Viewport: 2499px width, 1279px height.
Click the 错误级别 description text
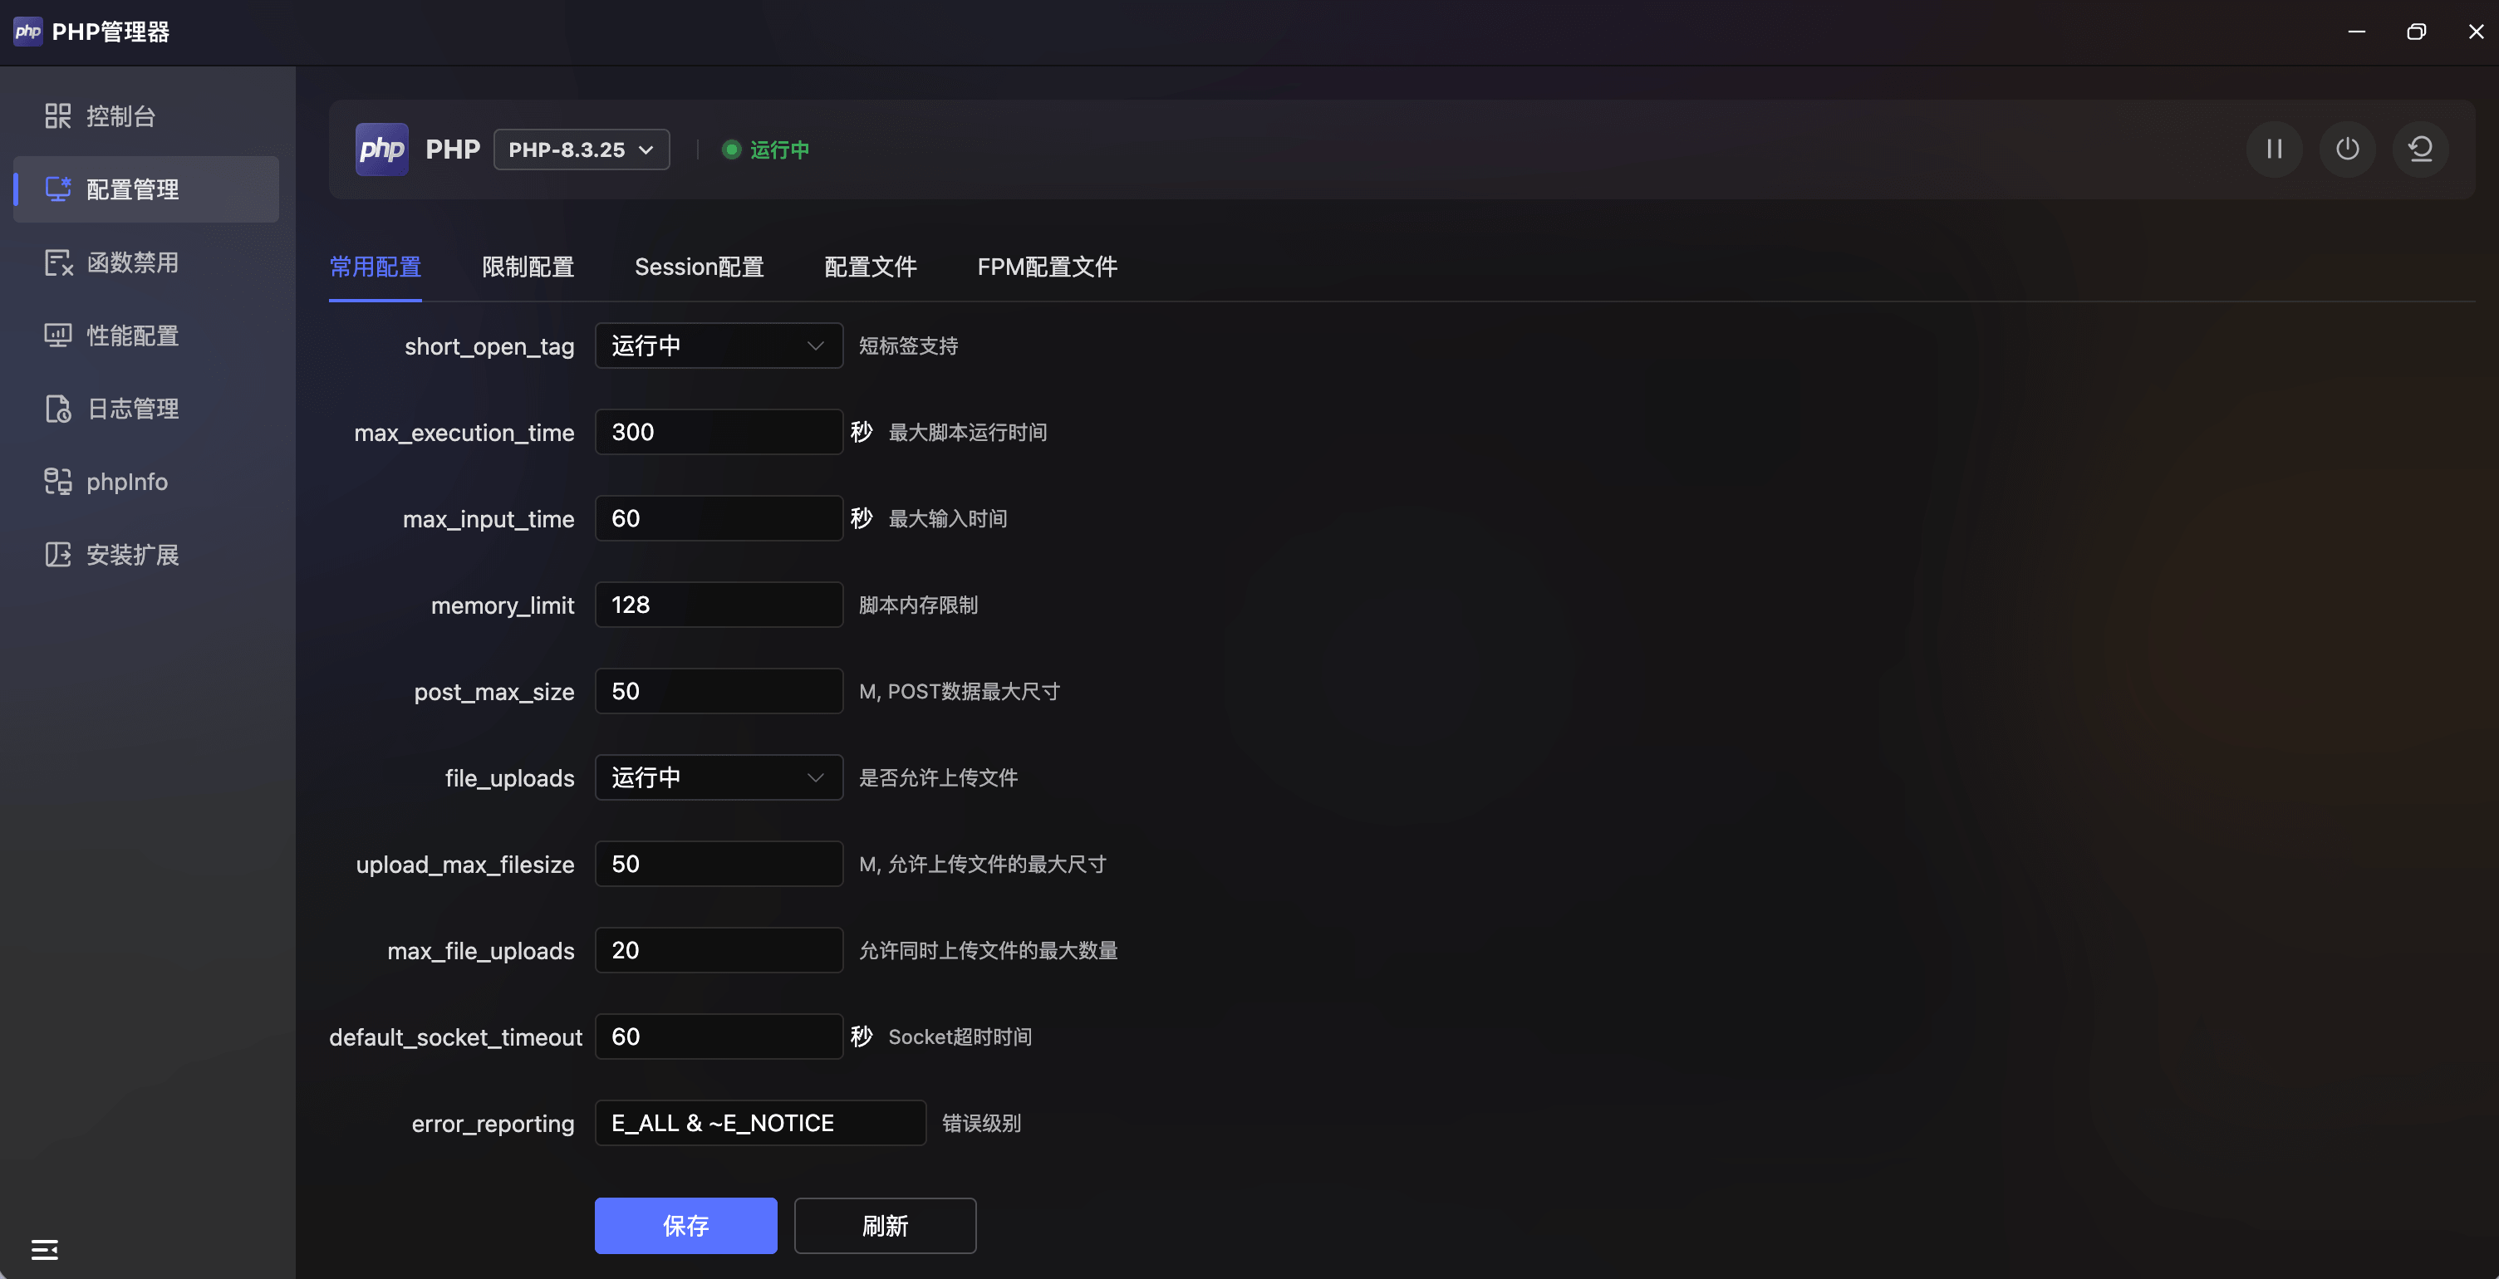tap(981, 1124)
